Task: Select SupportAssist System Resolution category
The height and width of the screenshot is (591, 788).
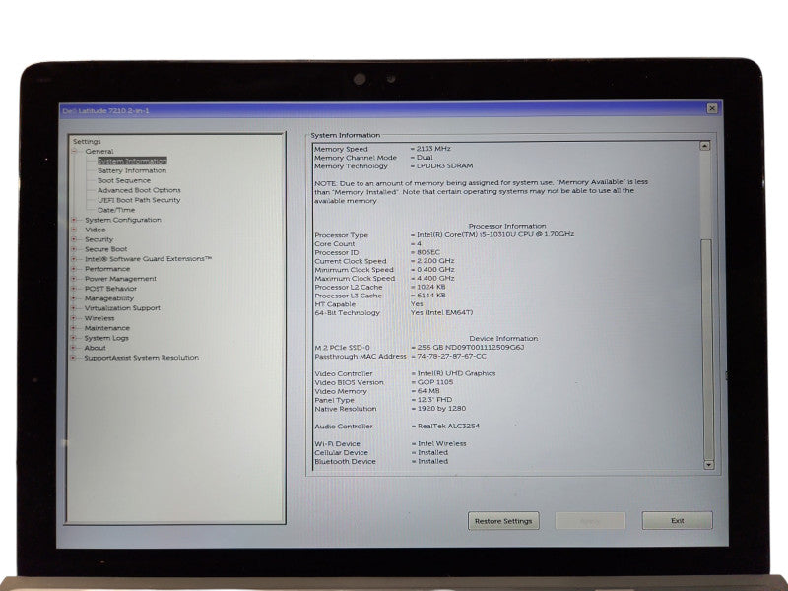Action: 141,358
